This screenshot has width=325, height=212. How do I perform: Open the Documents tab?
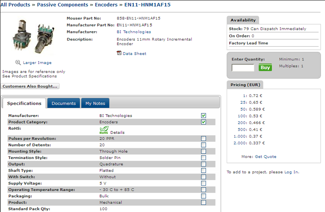(x=64, y=103)
